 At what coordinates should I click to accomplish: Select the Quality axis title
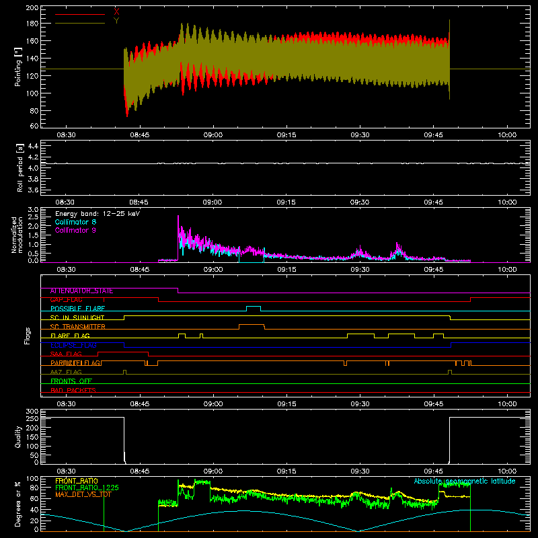[18, 436]
